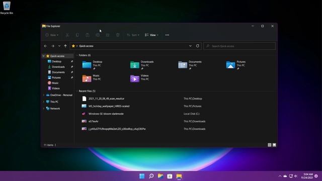The height and width of the screenshot is (181, 322).
Task: Open the See more three-dots menu
Action: click(167, 35)
